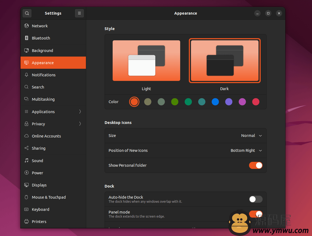Select Multitasking in the sidebar
The height and width of the screenshot is (236, 312).
click(53, 99)
